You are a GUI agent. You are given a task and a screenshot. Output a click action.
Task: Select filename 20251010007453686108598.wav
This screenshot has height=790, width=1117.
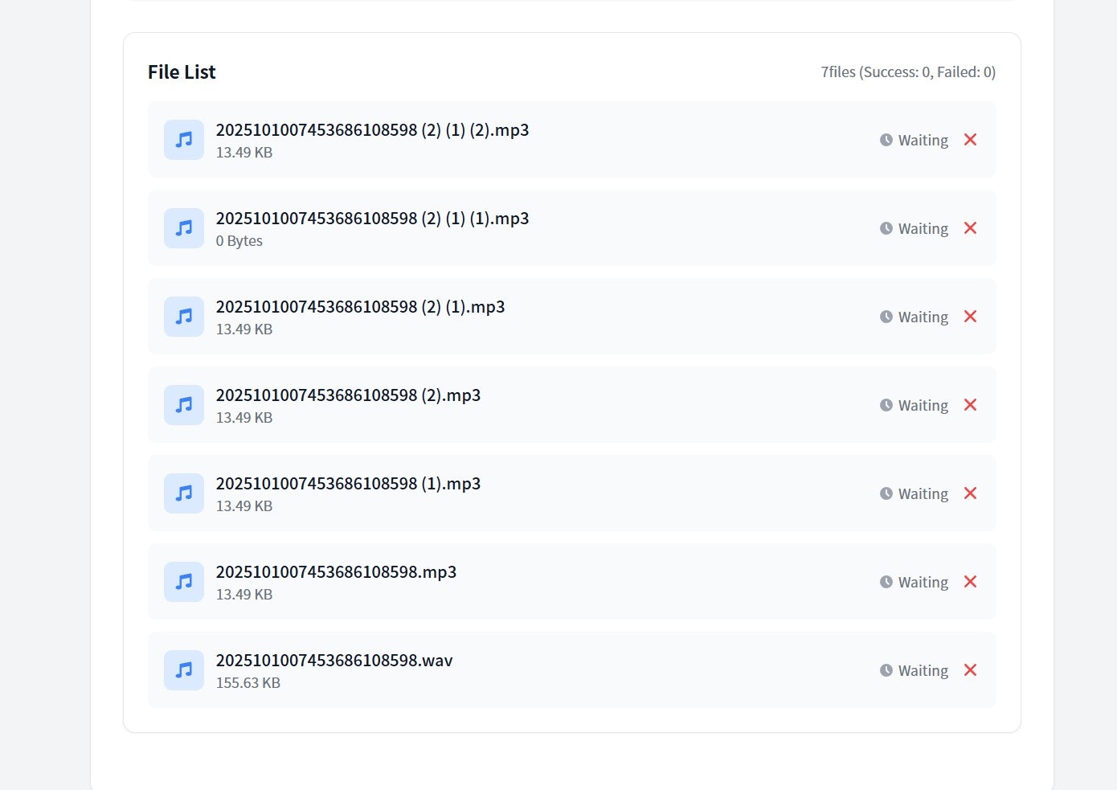click(334, 661)
